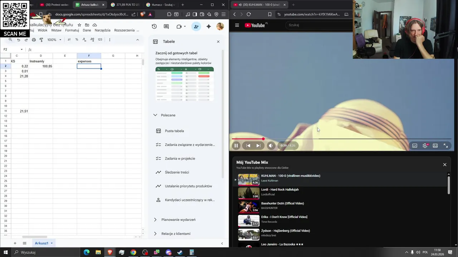This screenshot has height=257, width=458.
Task: Show comments panel in Sheets
Action: [166, 26]
